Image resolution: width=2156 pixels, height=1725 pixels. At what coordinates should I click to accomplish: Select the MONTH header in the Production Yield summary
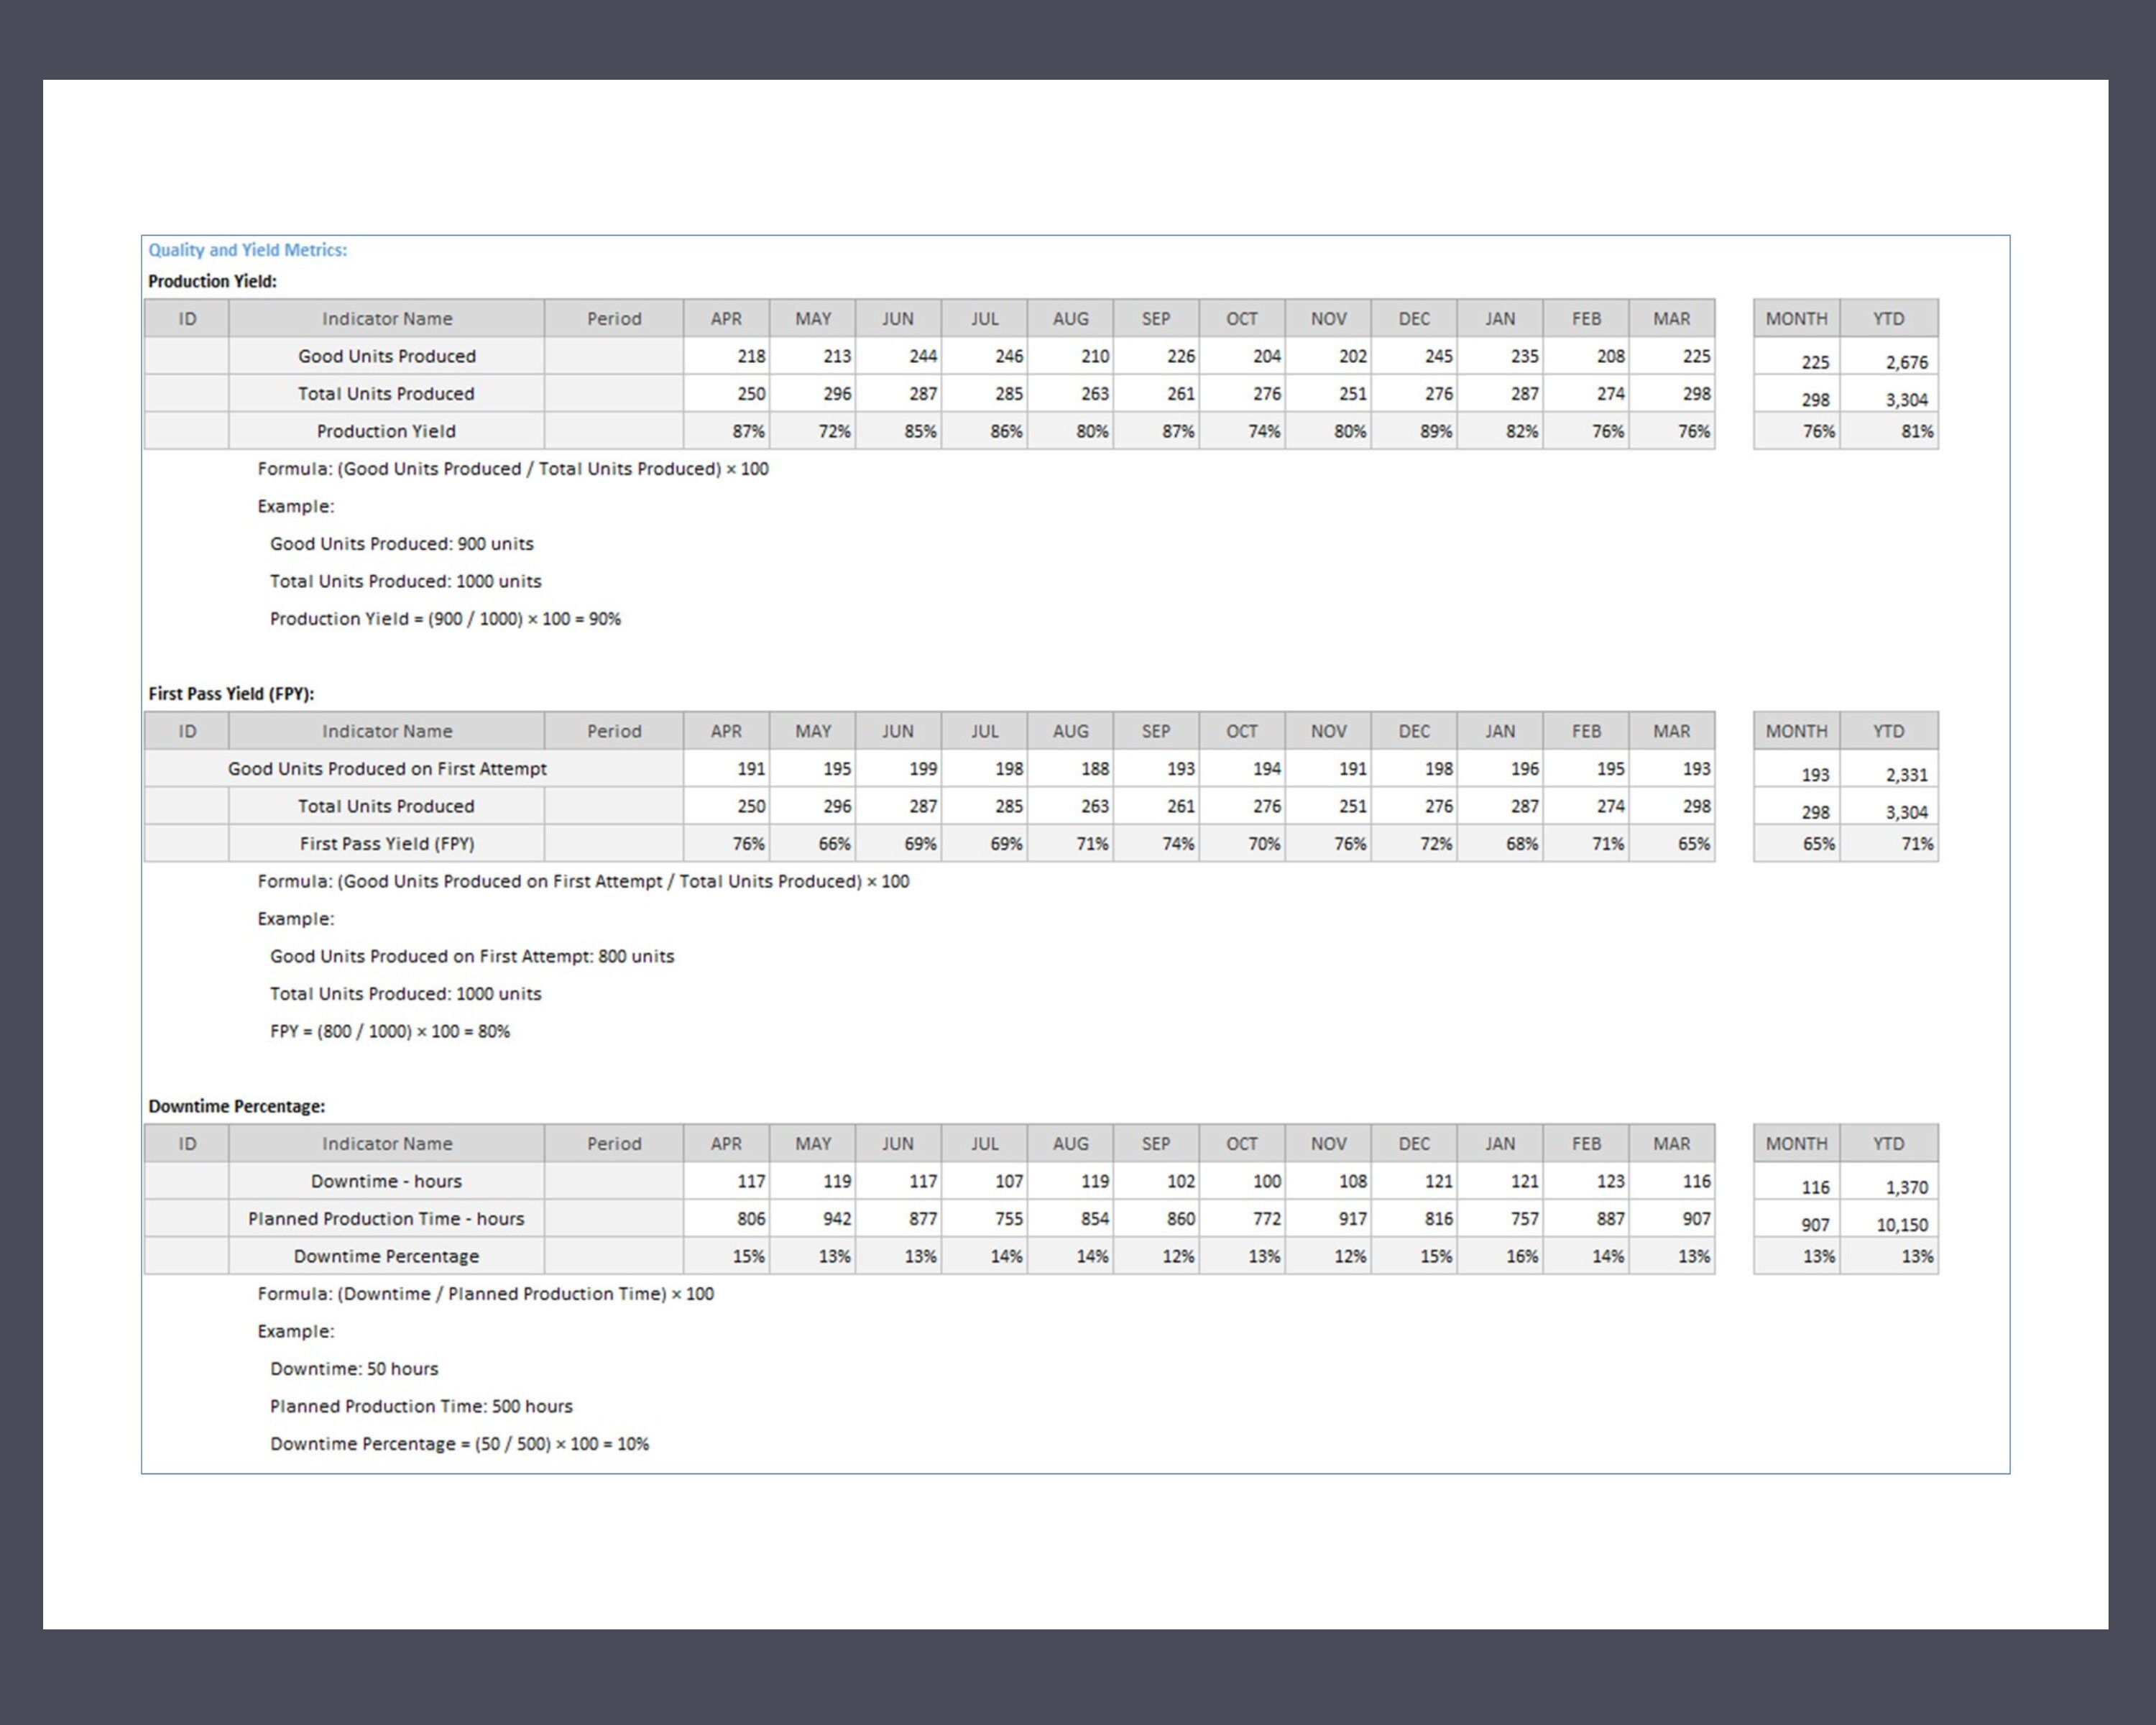click(1797, 318)
